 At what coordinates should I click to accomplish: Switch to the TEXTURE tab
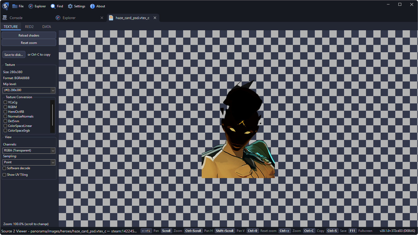pyautogui.click(x=11, y=27)
